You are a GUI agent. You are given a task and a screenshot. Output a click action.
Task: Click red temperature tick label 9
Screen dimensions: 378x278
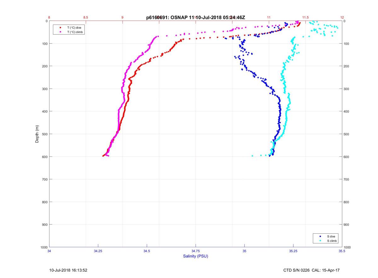pos(123,18)
